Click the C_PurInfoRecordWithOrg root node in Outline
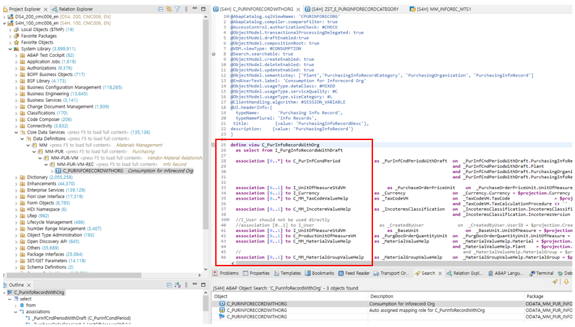Image resolution: width=575 pixels, height=327 pixels. pos(39,293)
